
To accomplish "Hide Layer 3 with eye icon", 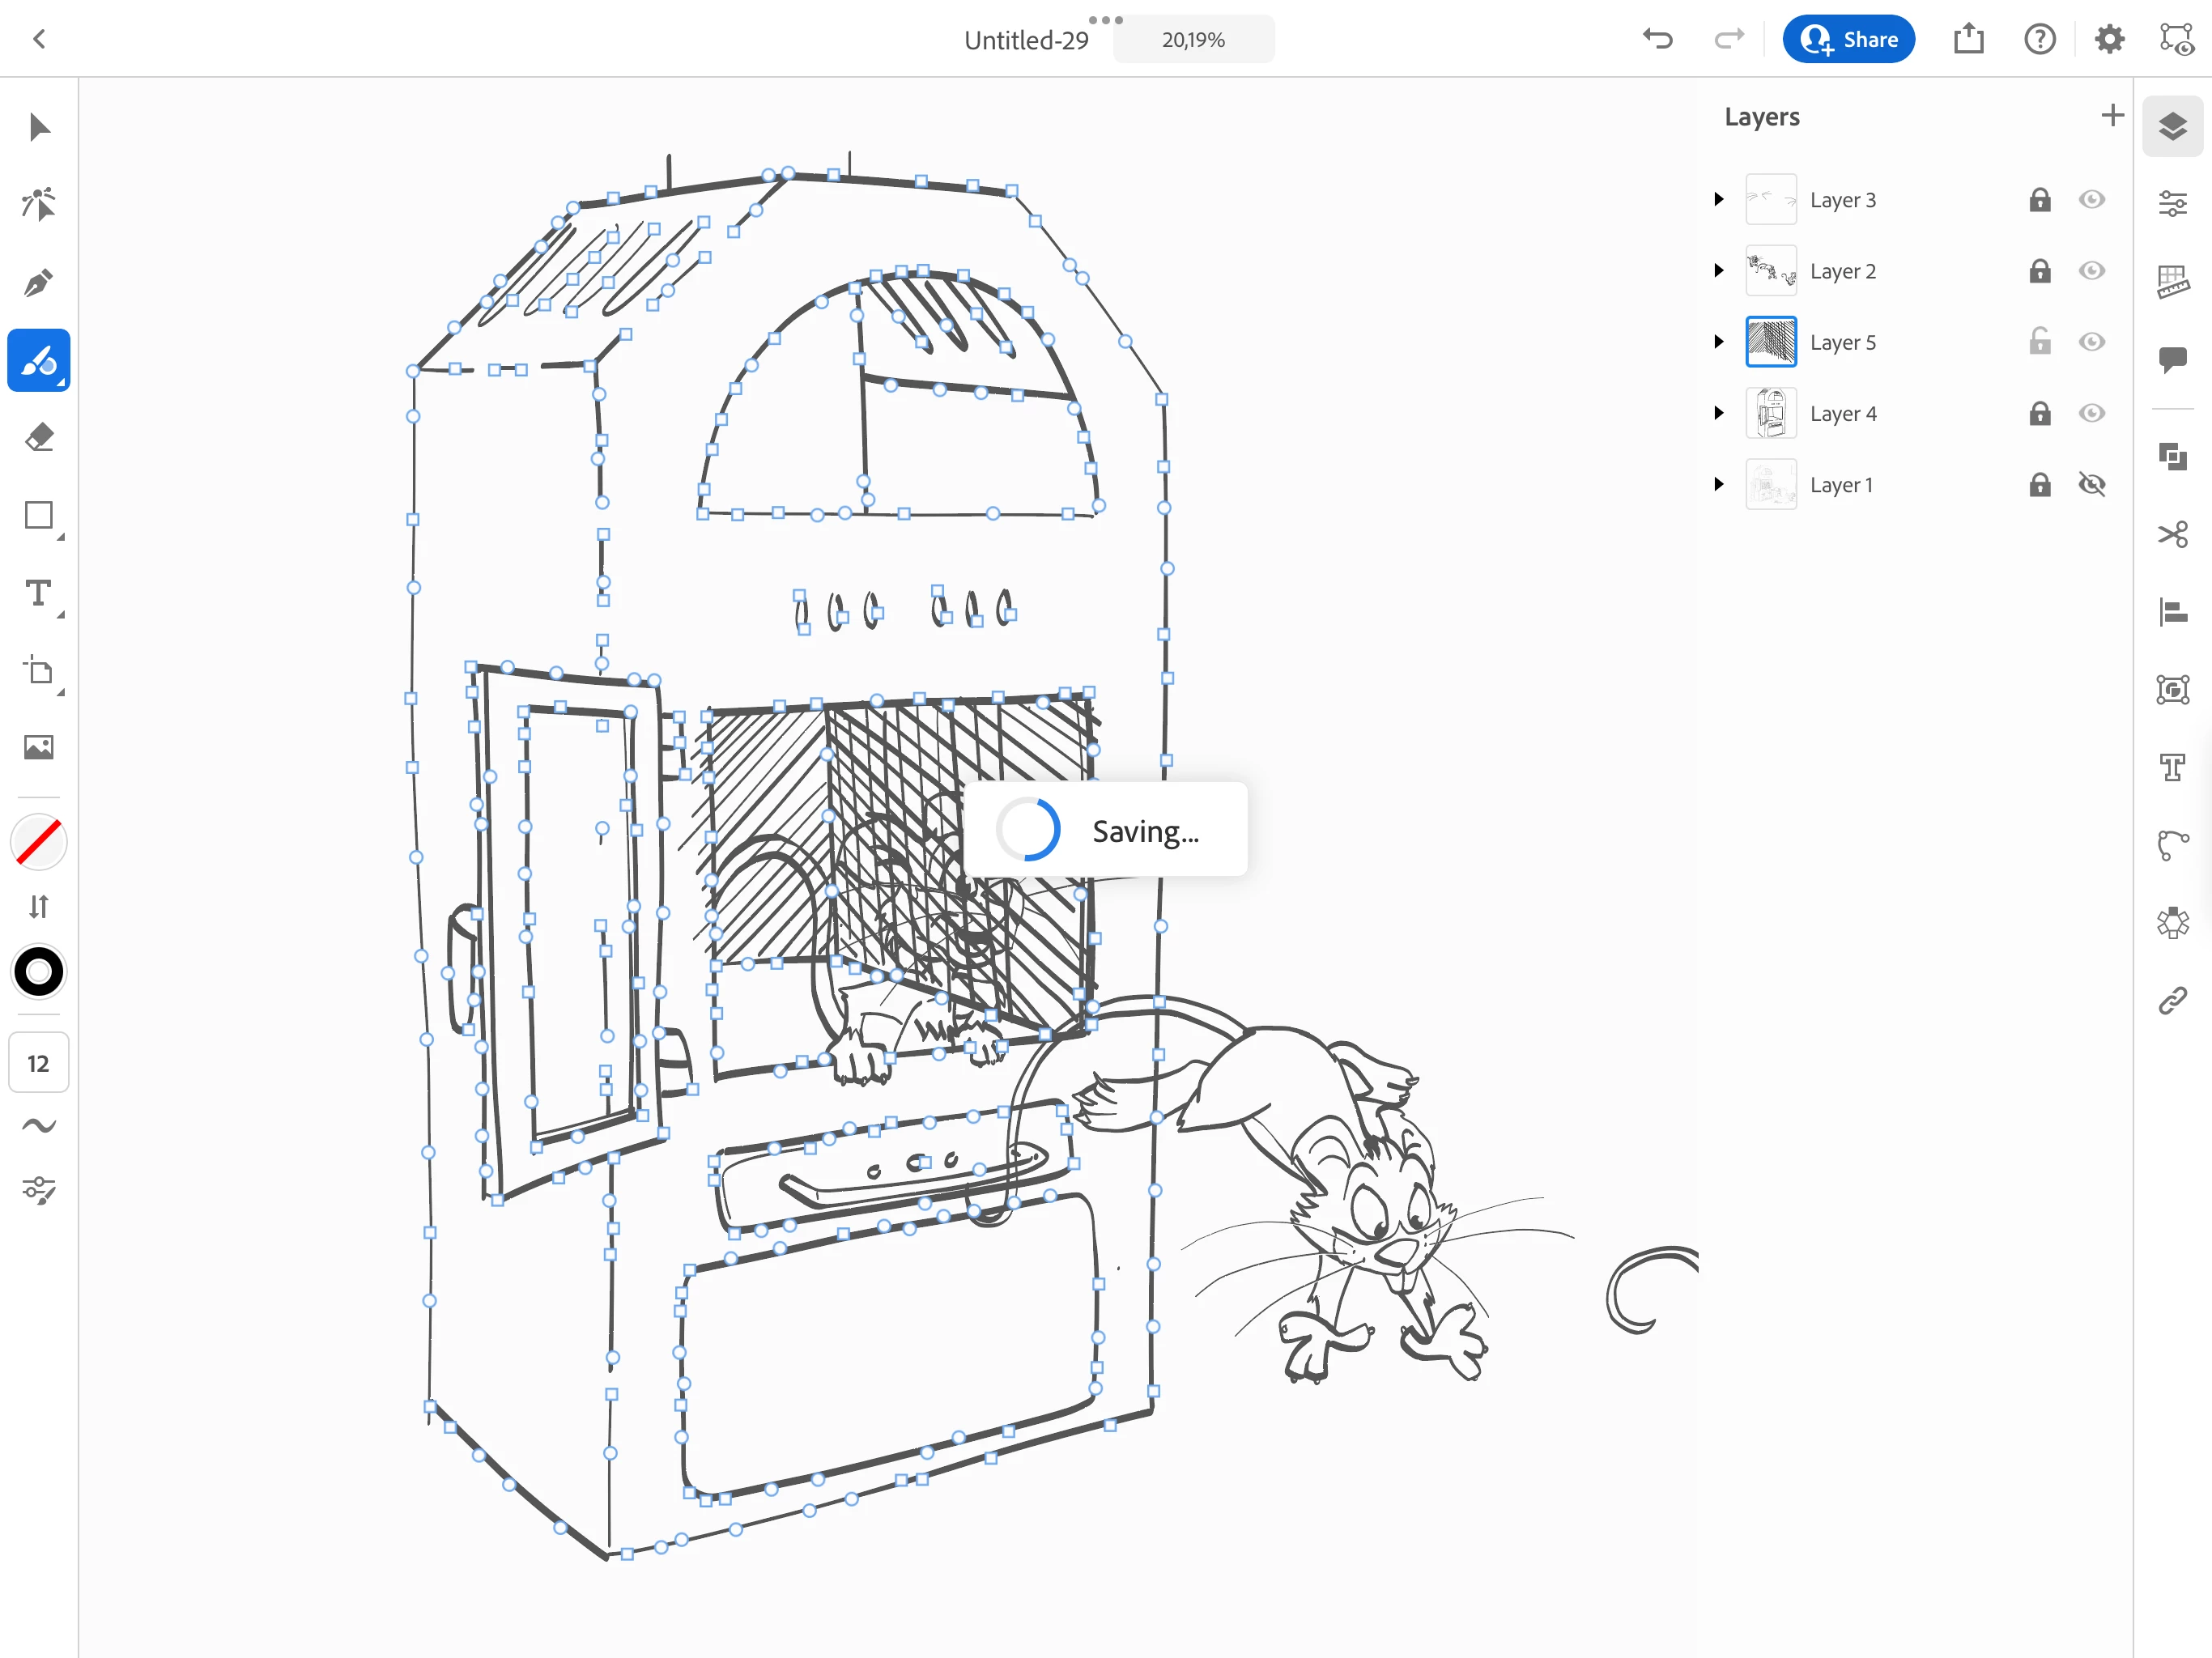I will click(2091, 200).
